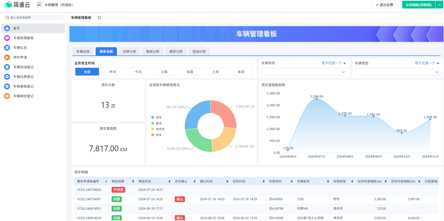Click the 货车 blue legend swatch

(x=152, y=117)
